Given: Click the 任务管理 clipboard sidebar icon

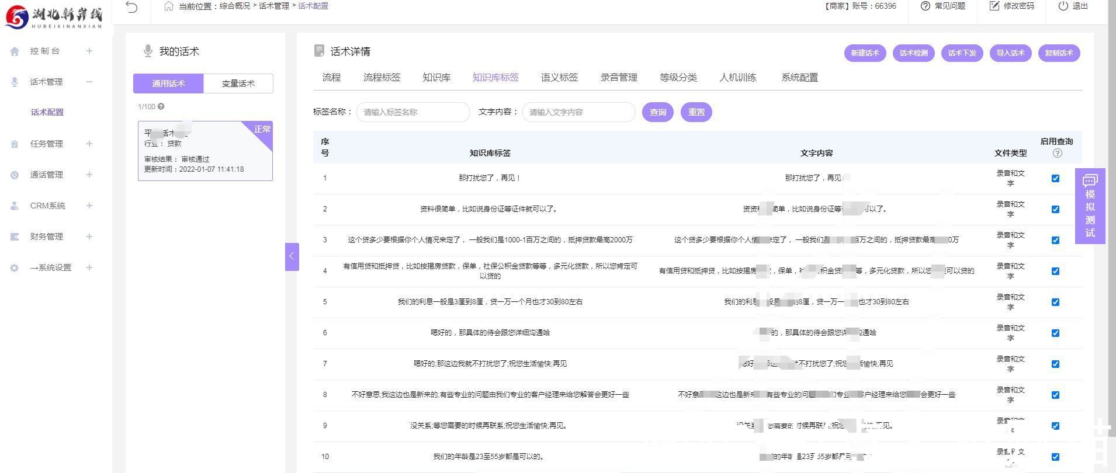Looking at the screenshot, I should tap(15, 144).
